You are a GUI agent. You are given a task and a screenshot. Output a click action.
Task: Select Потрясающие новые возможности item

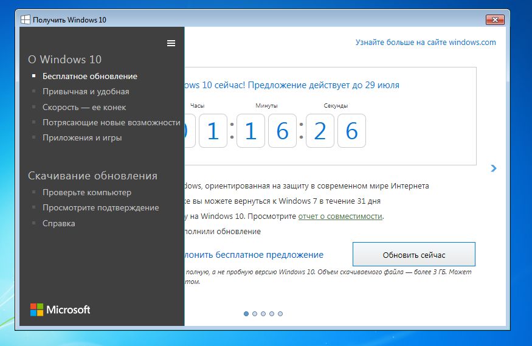click(111, 122)
